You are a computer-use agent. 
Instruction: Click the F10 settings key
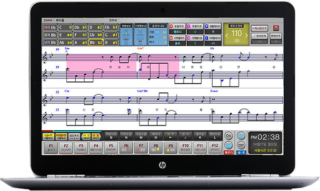click(185, 148)
